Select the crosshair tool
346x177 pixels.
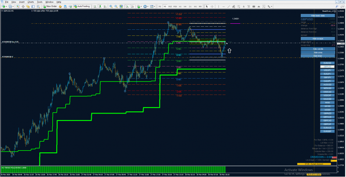(212, 6)
